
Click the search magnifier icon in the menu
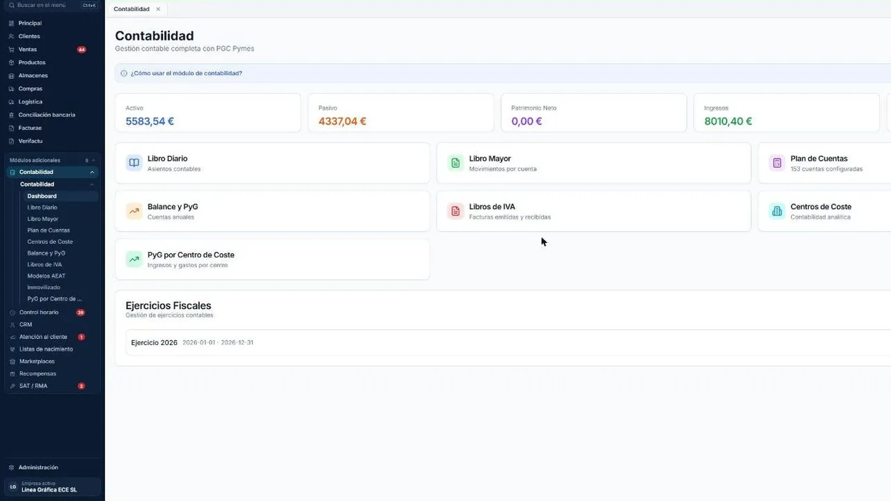(11, 5)
